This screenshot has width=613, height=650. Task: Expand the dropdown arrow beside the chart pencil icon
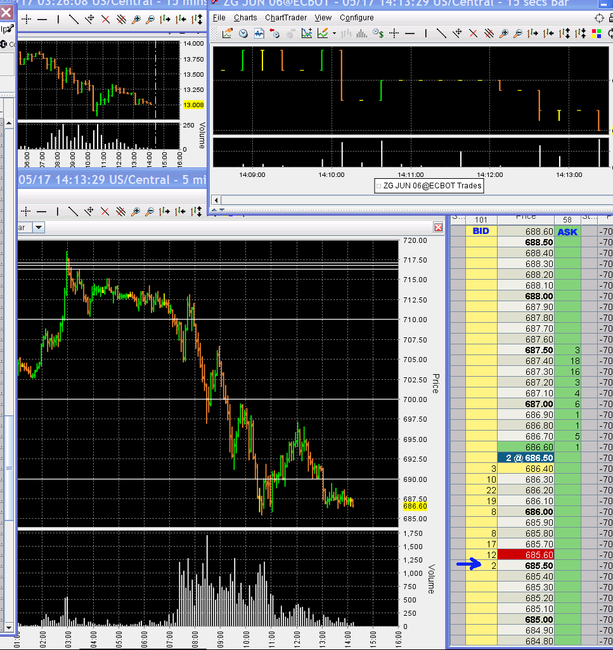point(334,34)
